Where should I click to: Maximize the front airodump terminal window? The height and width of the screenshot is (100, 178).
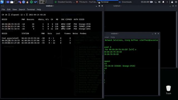[99, 6]
